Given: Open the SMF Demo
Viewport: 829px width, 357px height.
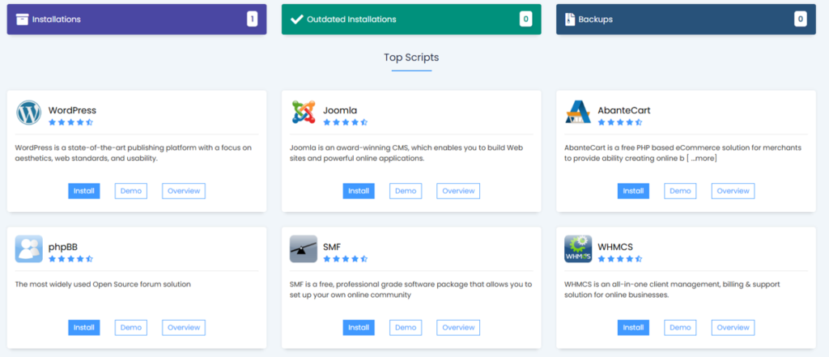Looking at the screenshot, I should point(406,327).
